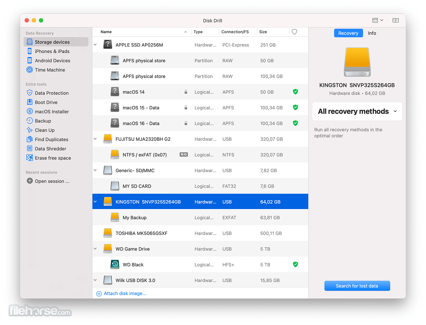The image size is (426, 325).
Task: Collapse the KINGSTON SNVP325S264GB disk tree
Action: (x=95, y=202)
